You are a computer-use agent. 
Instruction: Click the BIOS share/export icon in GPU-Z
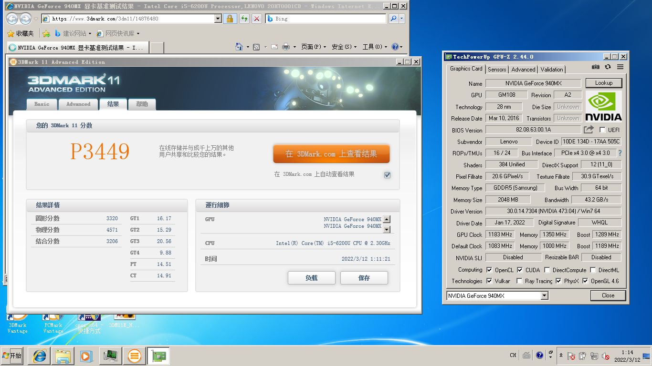point(589,130)
